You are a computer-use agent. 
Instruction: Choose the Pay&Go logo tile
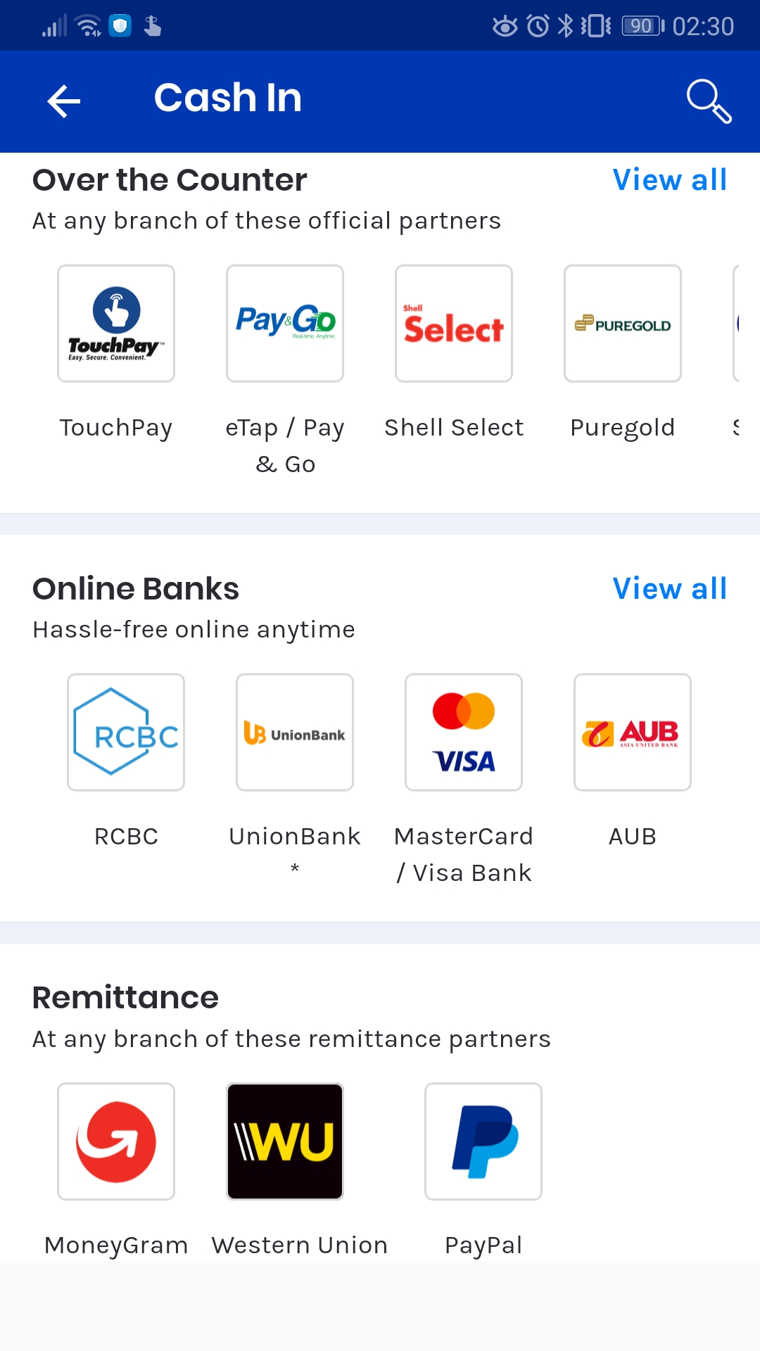285,324
